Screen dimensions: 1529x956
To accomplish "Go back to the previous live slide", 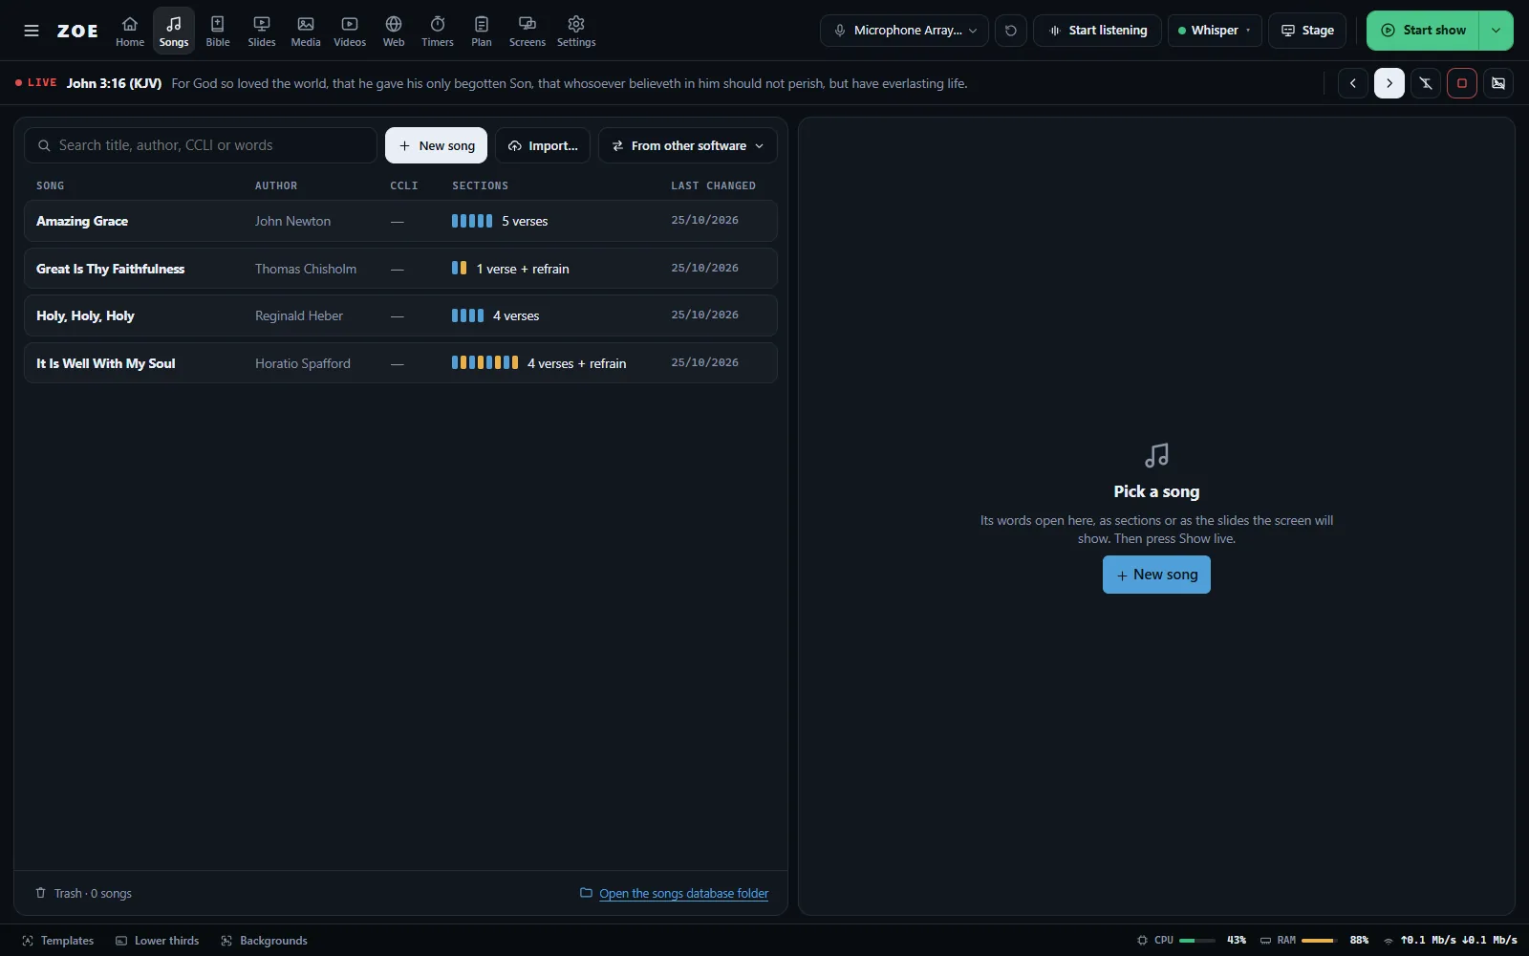I will click(x=1353, y=83).
